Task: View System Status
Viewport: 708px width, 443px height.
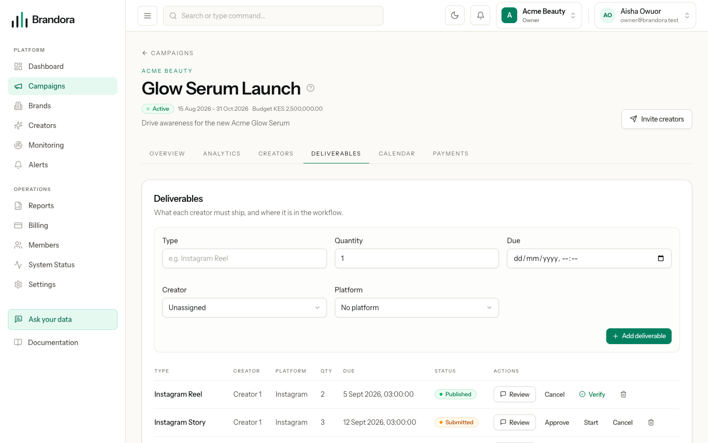Action: click(62, 265)
